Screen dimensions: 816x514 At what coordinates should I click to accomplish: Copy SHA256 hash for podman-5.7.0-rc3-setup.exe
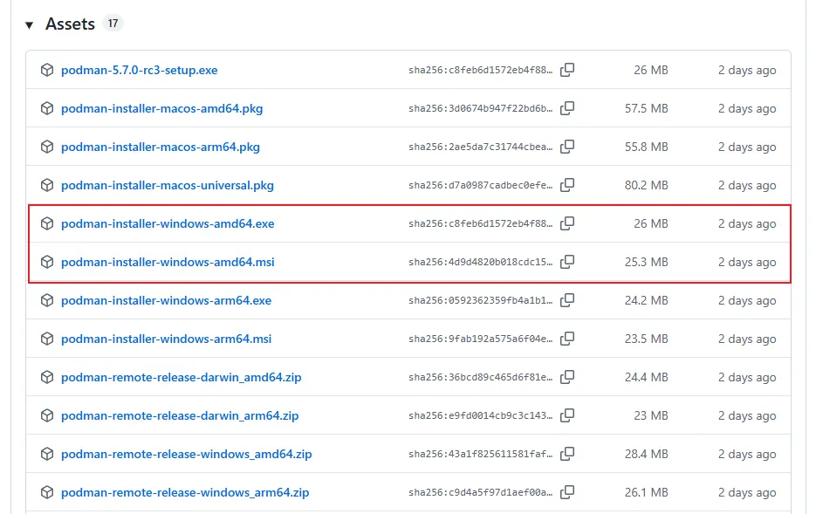(x=567, y=70)
